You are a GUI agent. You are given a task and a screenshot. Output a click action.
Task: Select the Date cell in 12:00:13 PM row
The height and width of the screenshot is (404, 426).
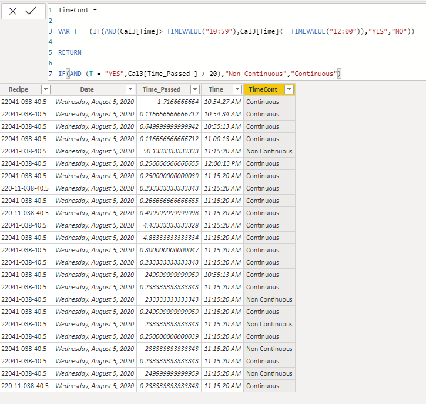pos(95,163)
